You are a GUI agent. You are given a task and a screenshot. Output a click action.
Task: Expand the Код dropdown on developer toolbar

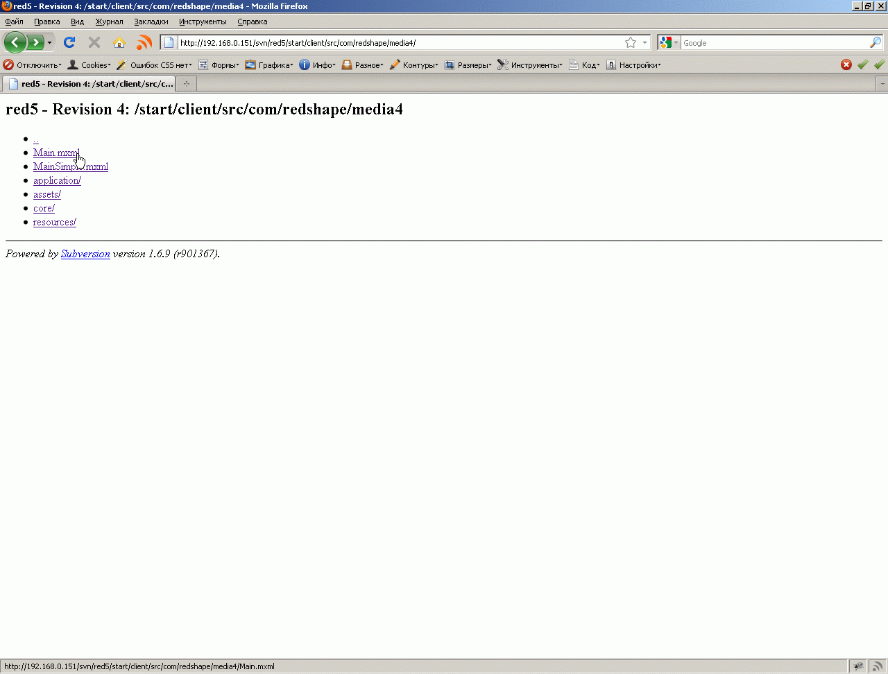pyautogui.click(x=584, y=65)
